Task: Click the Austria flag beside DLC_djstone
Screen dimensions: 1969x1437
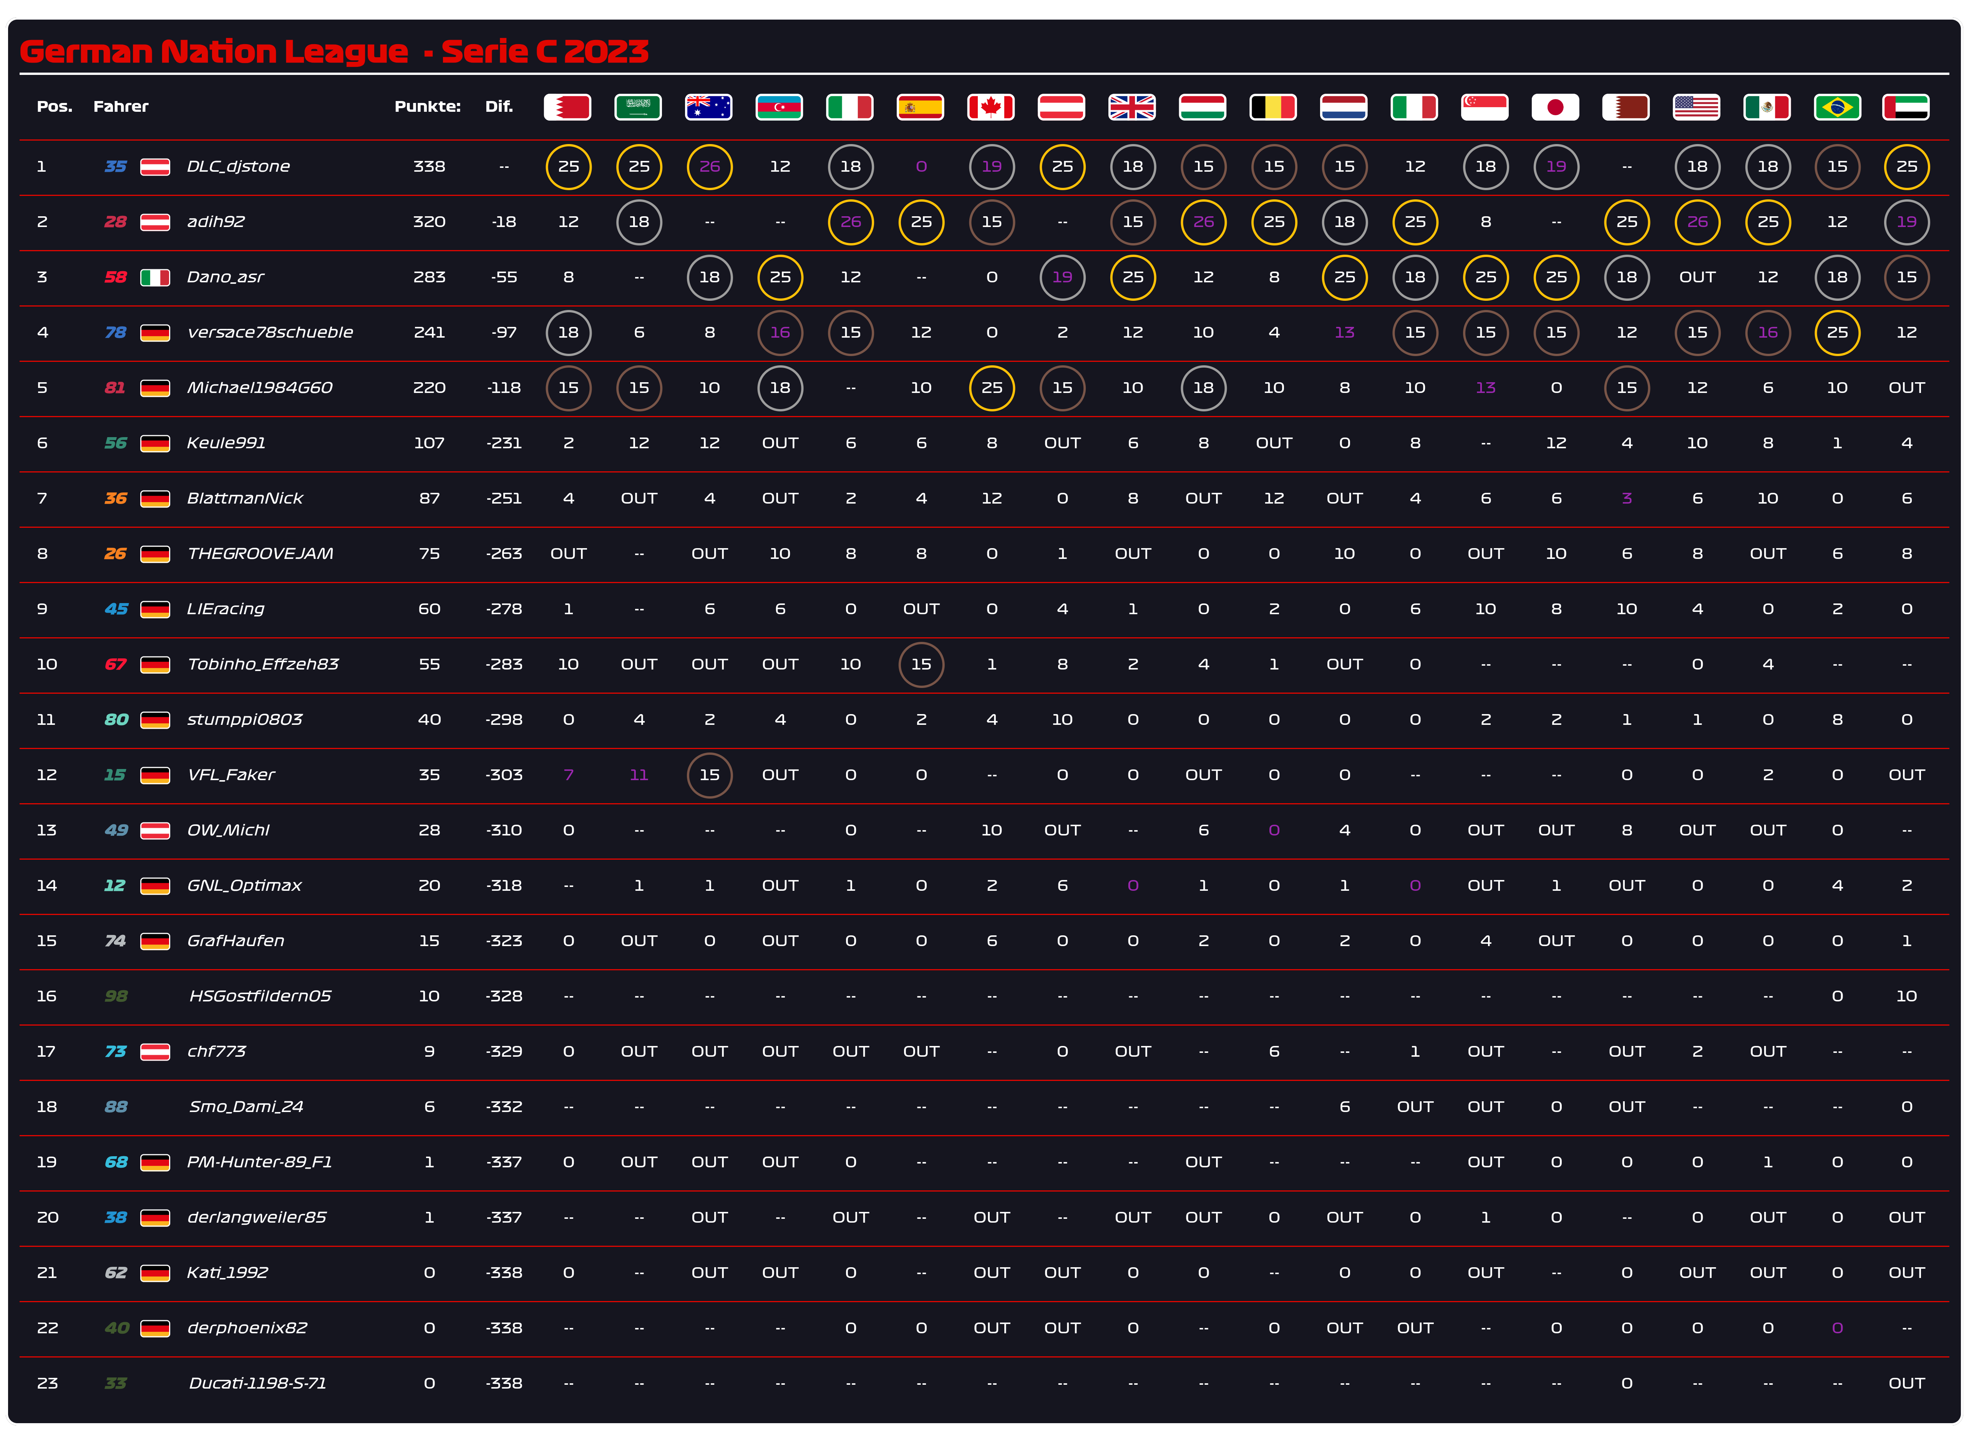Action: pos(155,166)
